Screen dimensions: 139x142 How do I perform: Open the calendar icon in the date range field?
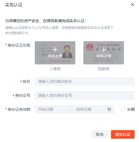coord(109,109)
